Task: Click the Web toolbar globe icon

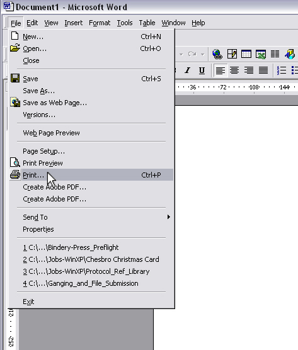Action: (x=217, y=54)
